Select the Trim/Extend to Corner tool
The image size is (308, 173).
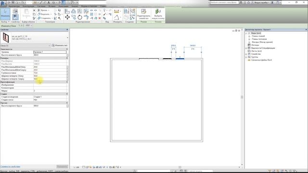click(x=86, y=17)
